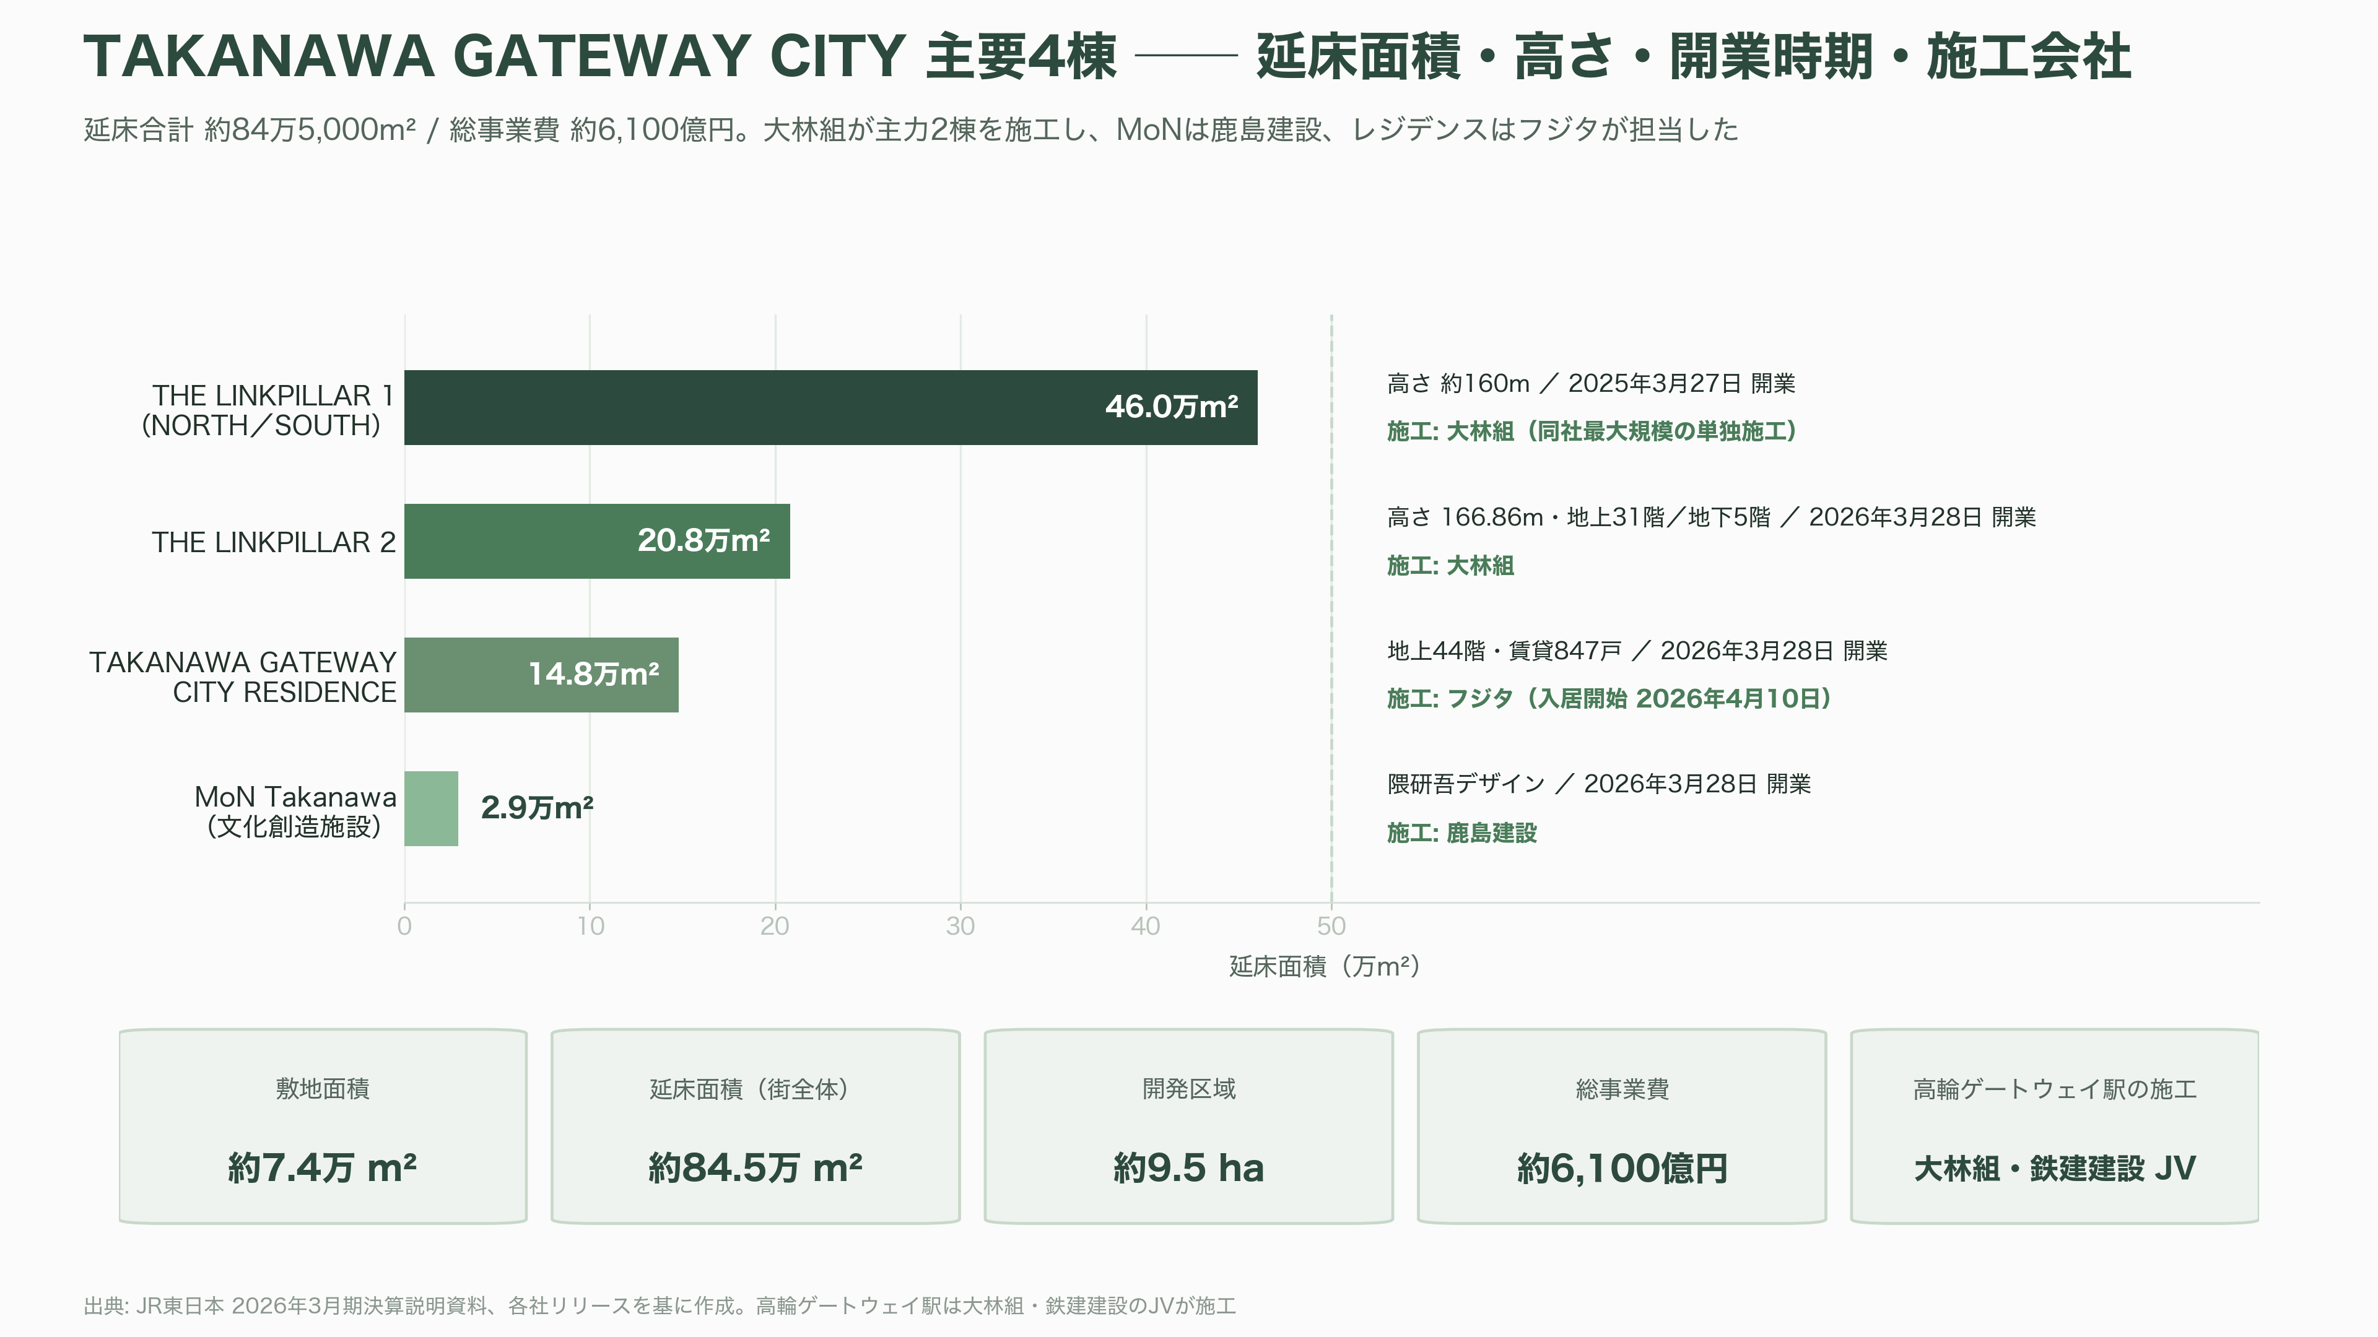Click 施工: フジタ（入居開始 2026年4月10日）
The height and width of the screenshot is (1337, 2378).
1611,698
